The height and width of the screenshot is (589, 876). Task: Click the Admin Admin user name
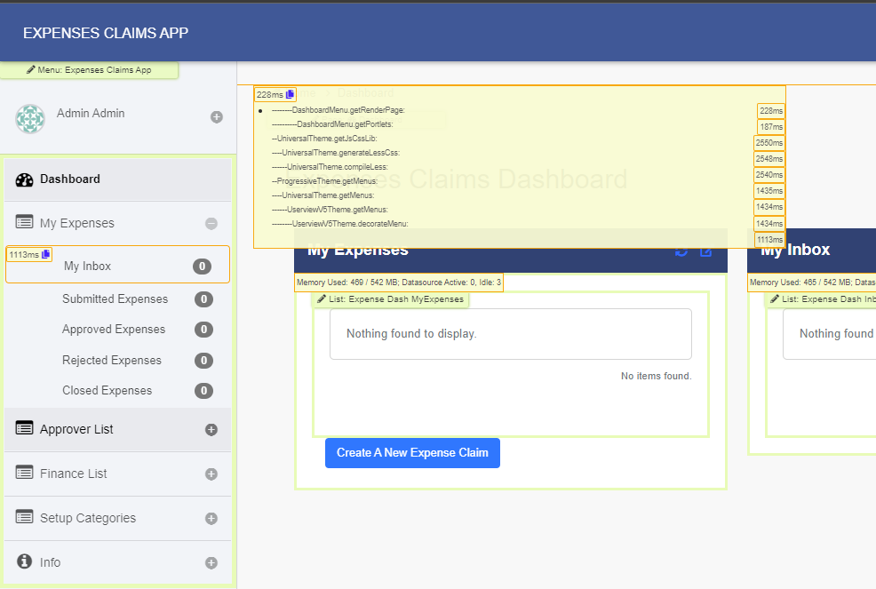[x=91, y=113]
